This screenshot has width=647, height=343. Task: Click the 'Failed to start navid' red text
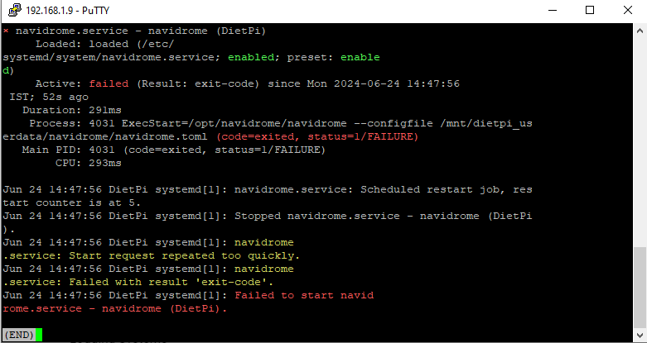pos(304,295)
